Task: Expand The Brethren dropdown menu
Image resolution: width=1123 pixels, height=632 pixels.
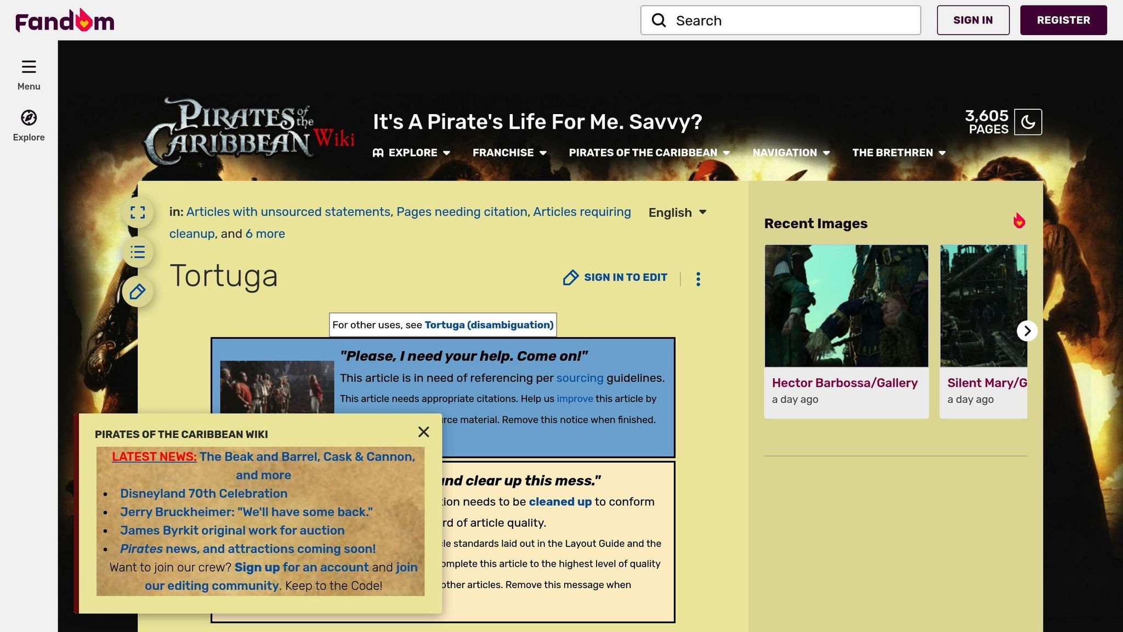Action: pos(899,153)
